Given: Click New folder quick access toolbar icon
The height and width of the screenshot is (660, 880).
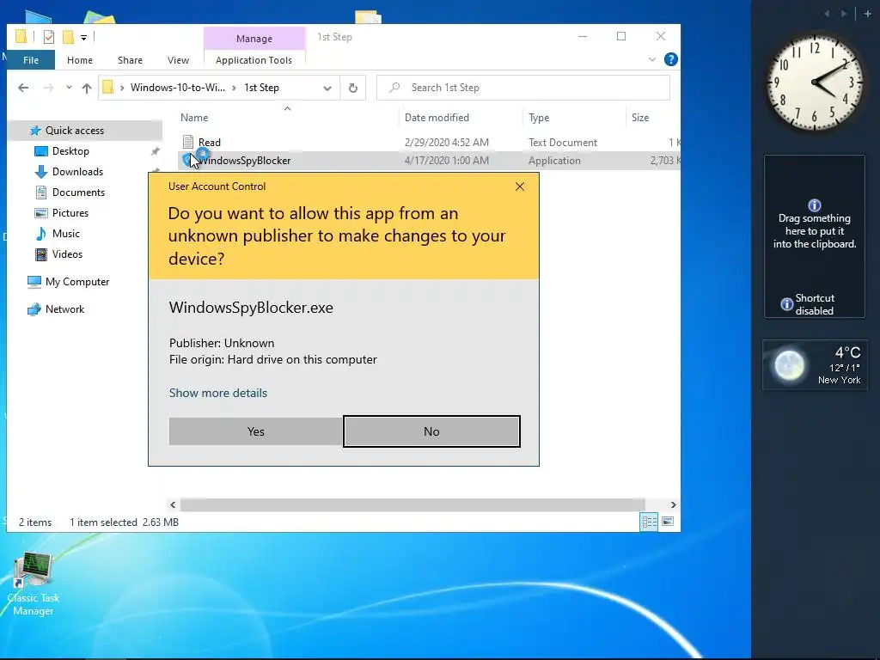Looking at the screenshot, I should click(x=68, y=37).
